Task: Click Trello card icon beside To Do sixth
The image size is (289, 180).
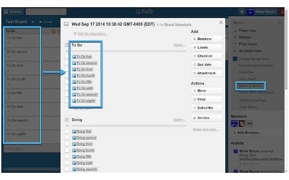Action: [74, 88]
